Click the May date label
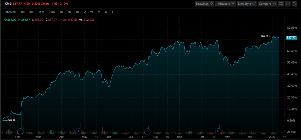This screenshot has width=301, height=140. [x=85, y=137]
